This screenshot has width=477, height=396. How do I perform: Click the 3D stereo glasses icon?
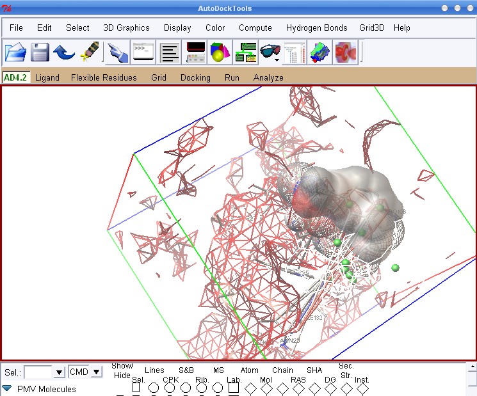click(x=270, y=52)
